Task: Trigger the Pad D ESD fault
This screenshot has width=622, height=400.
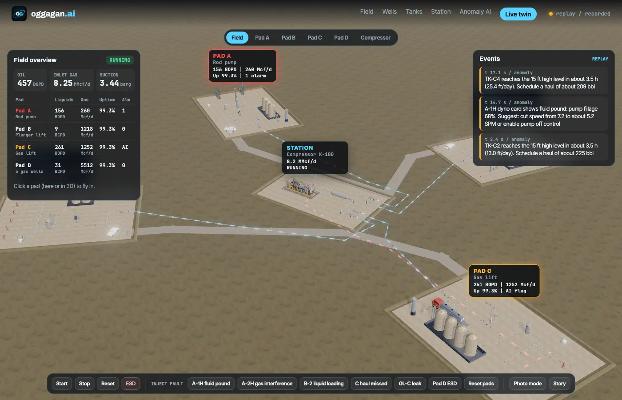Action: [445, 384]
